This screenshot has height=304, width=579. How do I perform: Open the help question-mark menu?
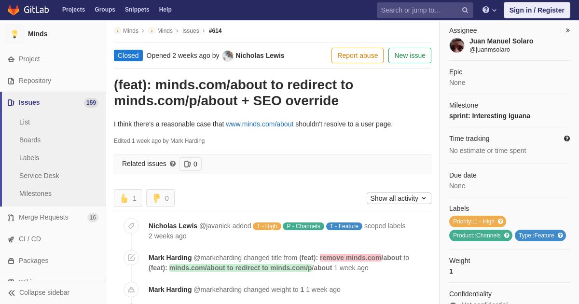[489, 10]
